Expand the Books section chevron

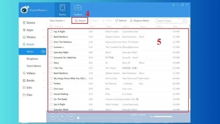coord(44,81)
